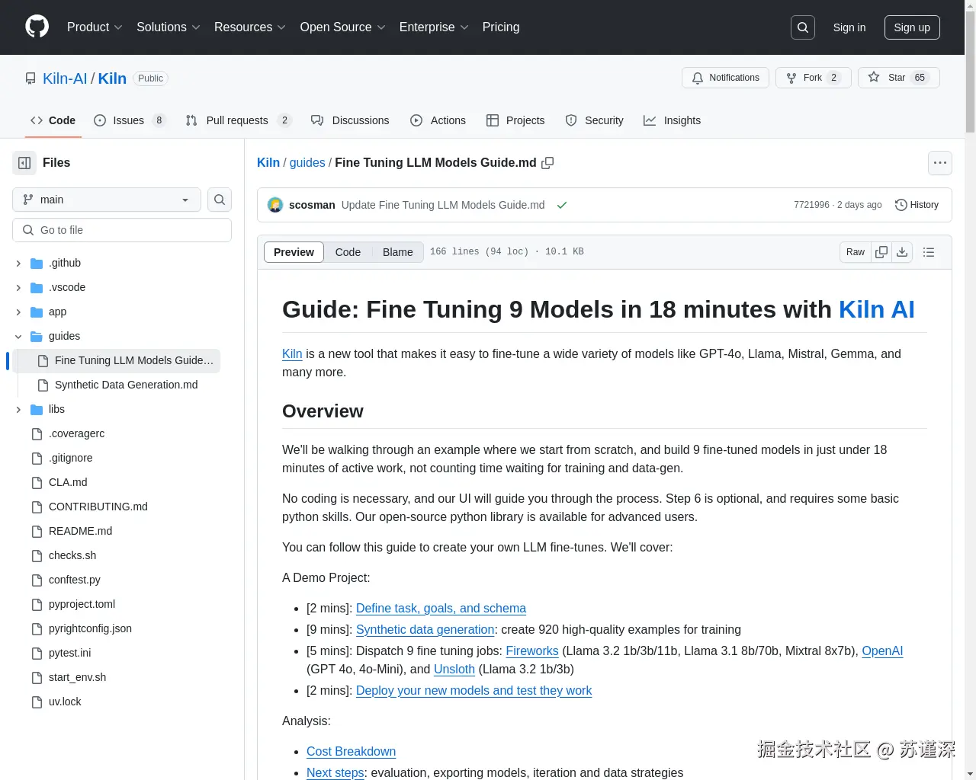Open the Product menu
Screen dimensions: 976x780
(95, 27)
